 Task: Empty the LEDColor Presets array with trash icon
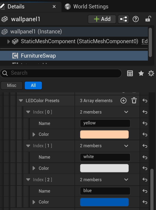(x=134, y=101)
